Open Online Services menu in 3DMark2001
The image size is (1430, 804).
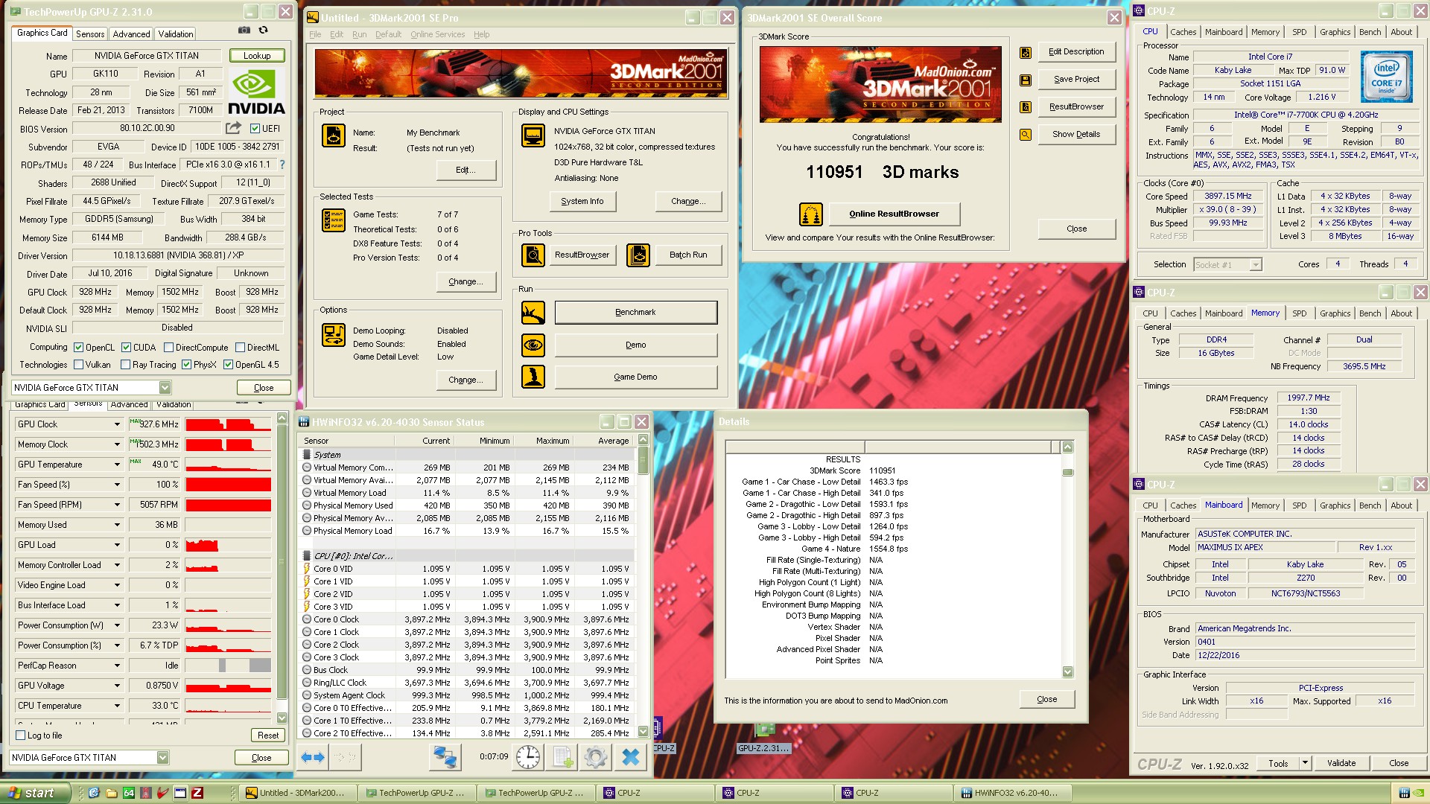tap(437, 34)
